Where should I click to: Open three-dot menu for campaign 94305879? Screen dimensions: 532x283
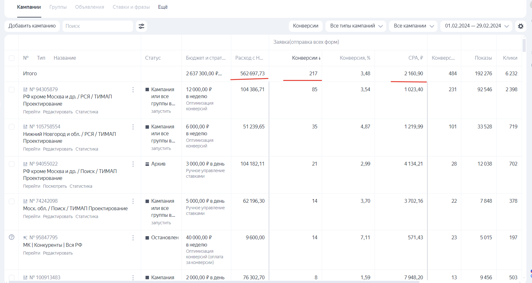133,90
